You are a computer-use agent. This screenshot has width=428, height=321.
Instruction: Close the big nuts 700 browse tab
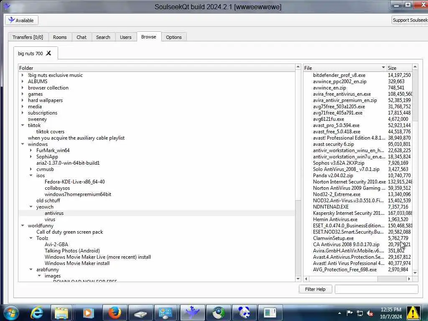click(x=48, y=53)
